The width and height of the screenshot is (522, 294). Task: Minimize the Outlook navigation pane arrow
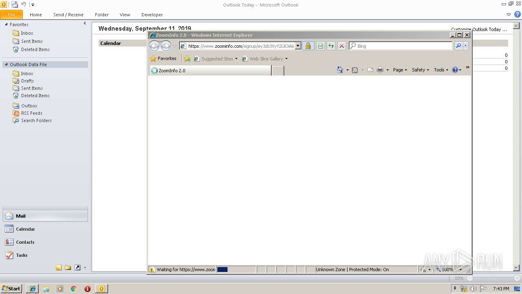[x=85, y=24]
